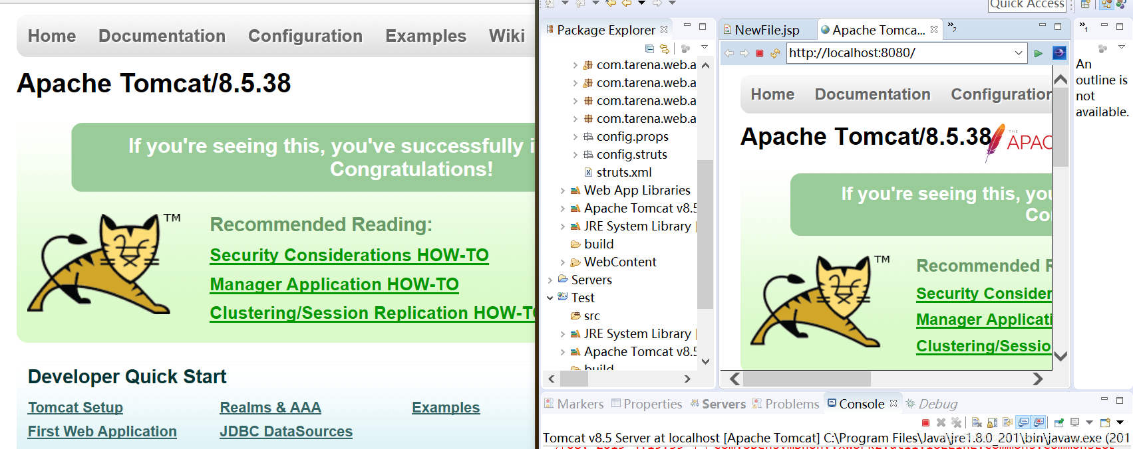Click the Pin Console icon
The image size is (1133, 449).
1059,422
